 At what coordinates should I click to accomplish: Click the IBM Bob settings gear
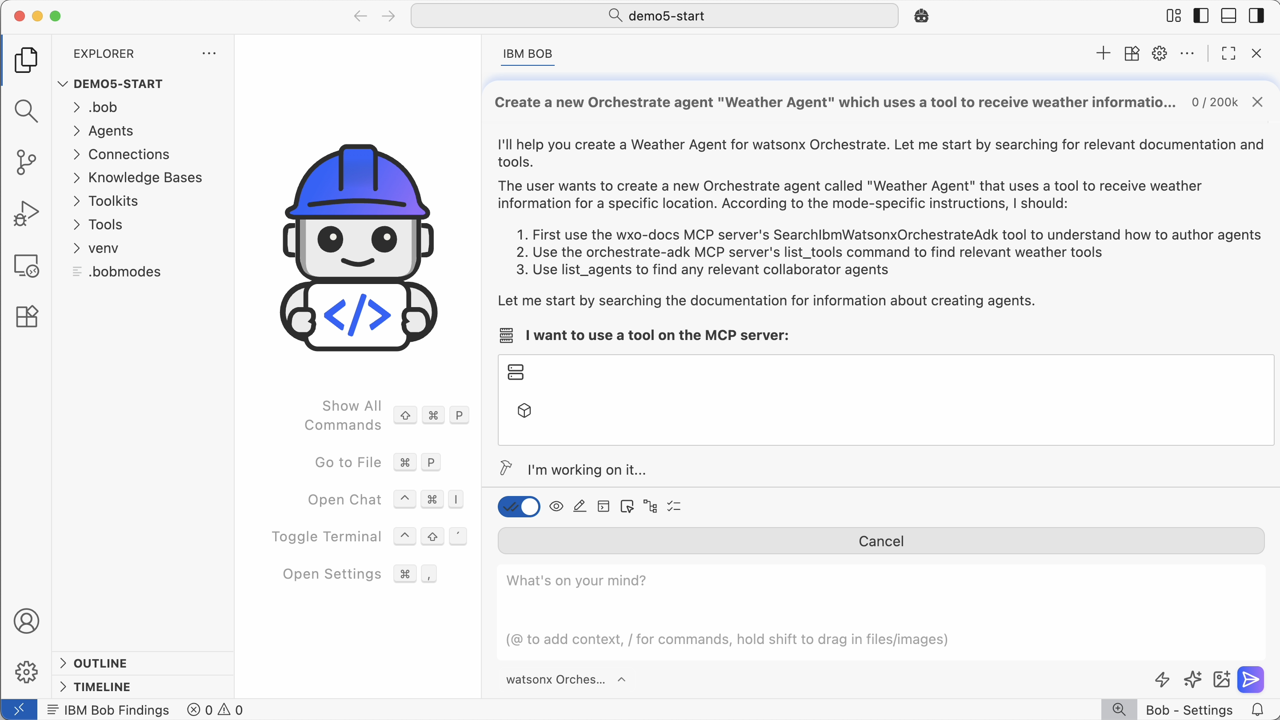pyautogui.click(x=1159, y=53)
